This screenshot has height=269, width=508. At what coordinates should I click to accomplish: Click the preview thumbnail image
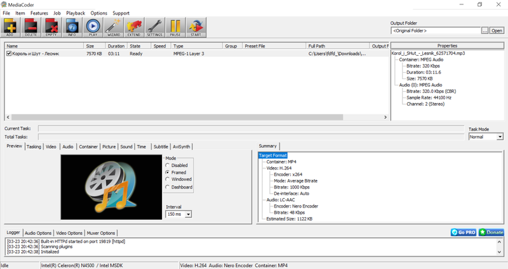111,187
